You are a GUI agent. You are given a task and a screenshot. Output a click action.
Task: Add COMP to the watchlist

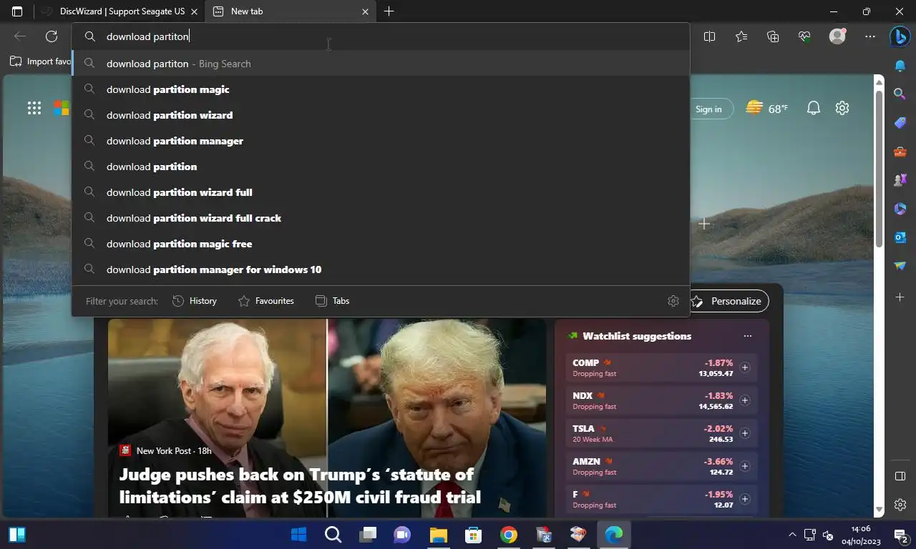point(745,367)
